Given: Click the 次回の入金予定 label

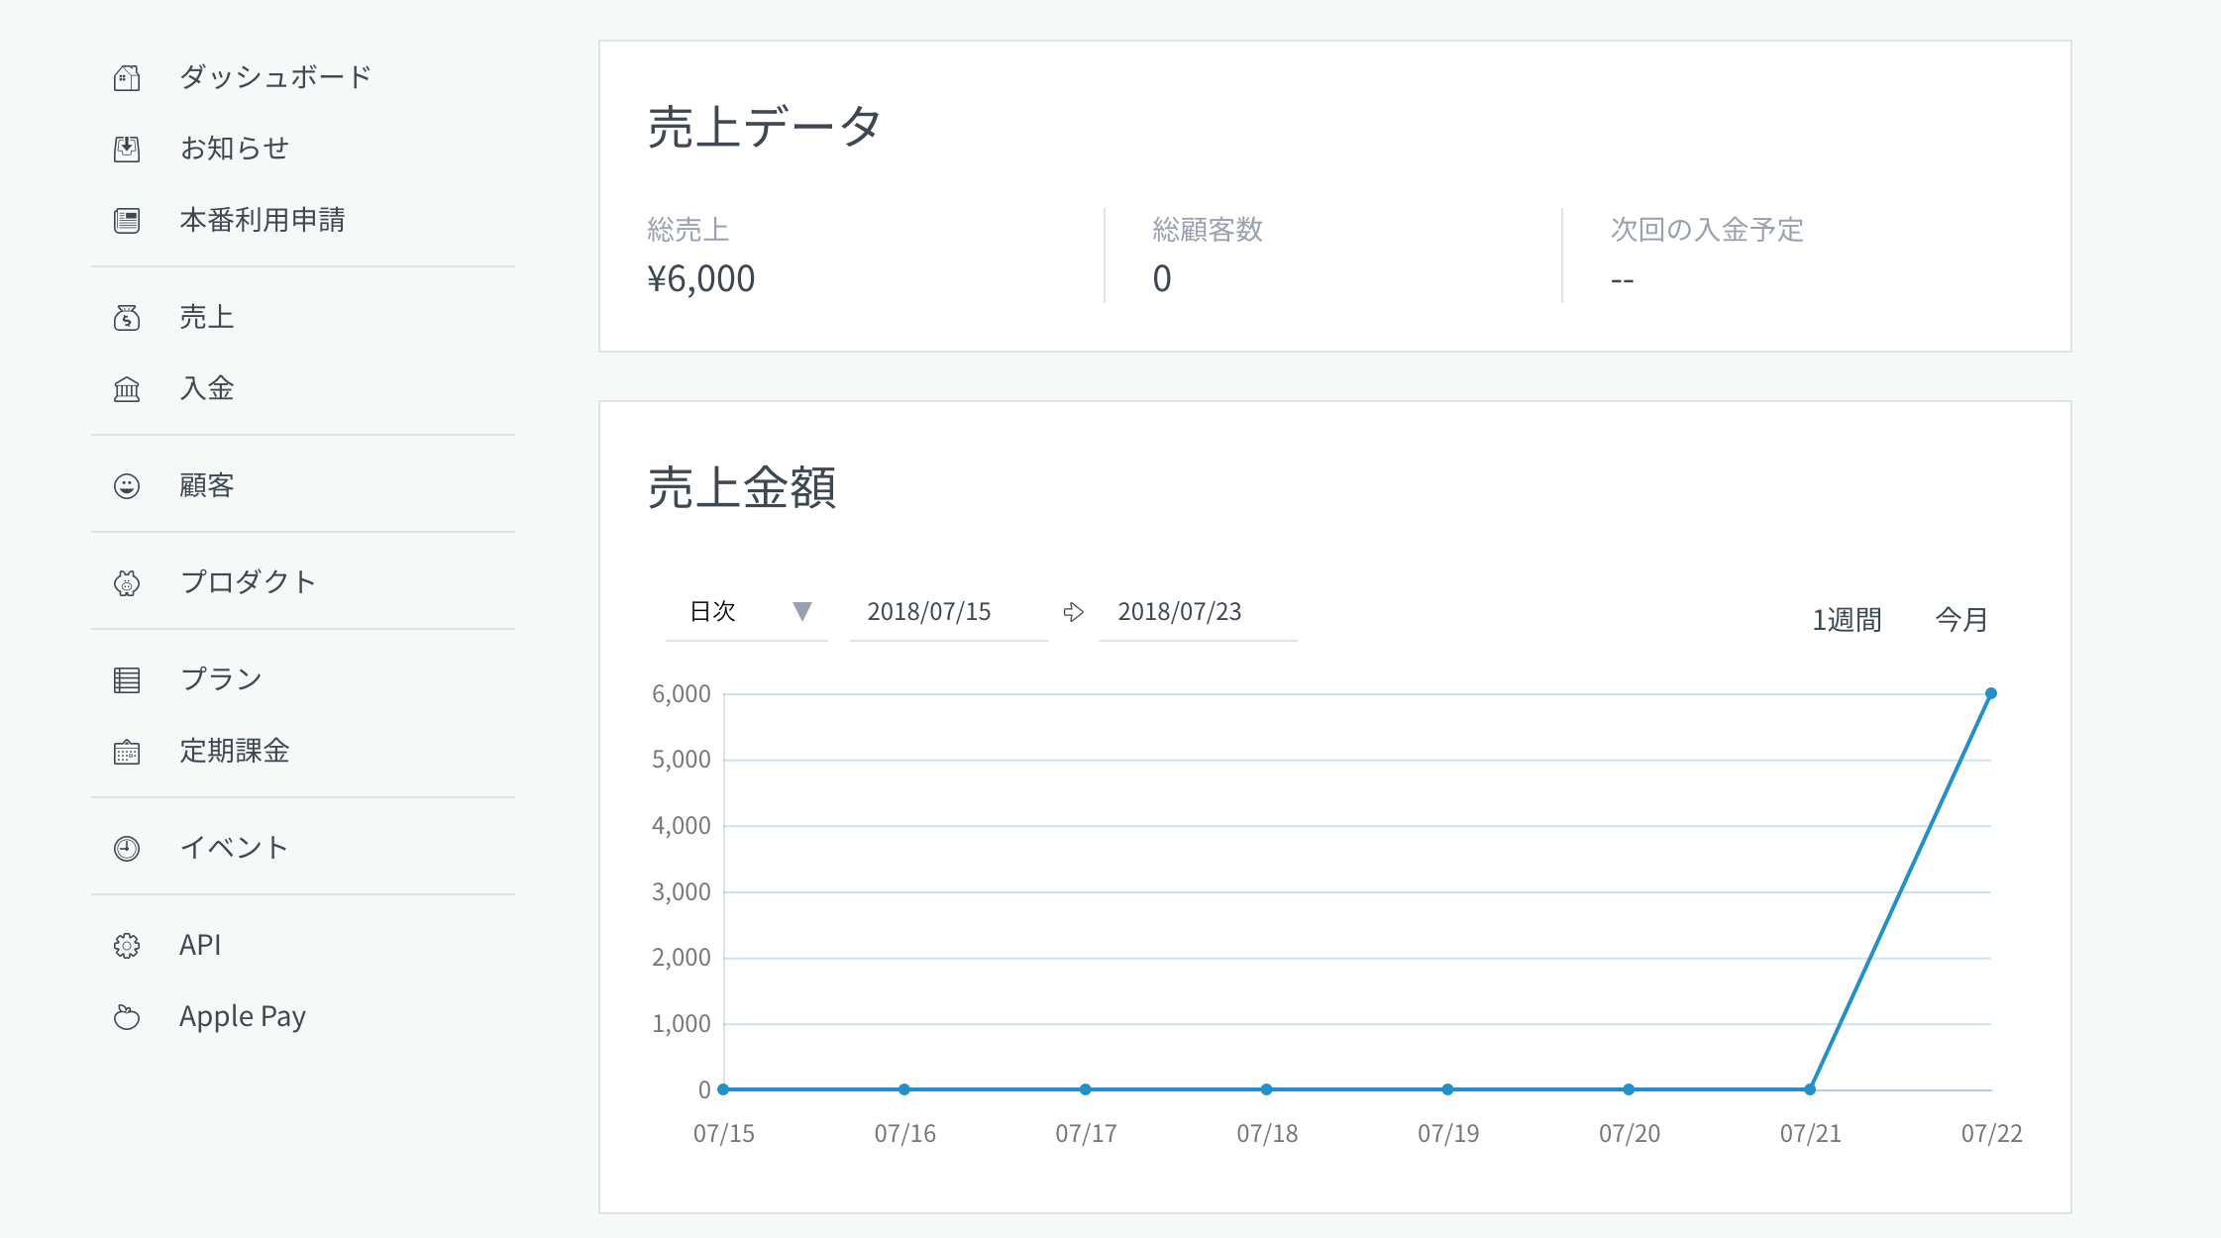Looking at the screenshot, I should point(1707,230).
